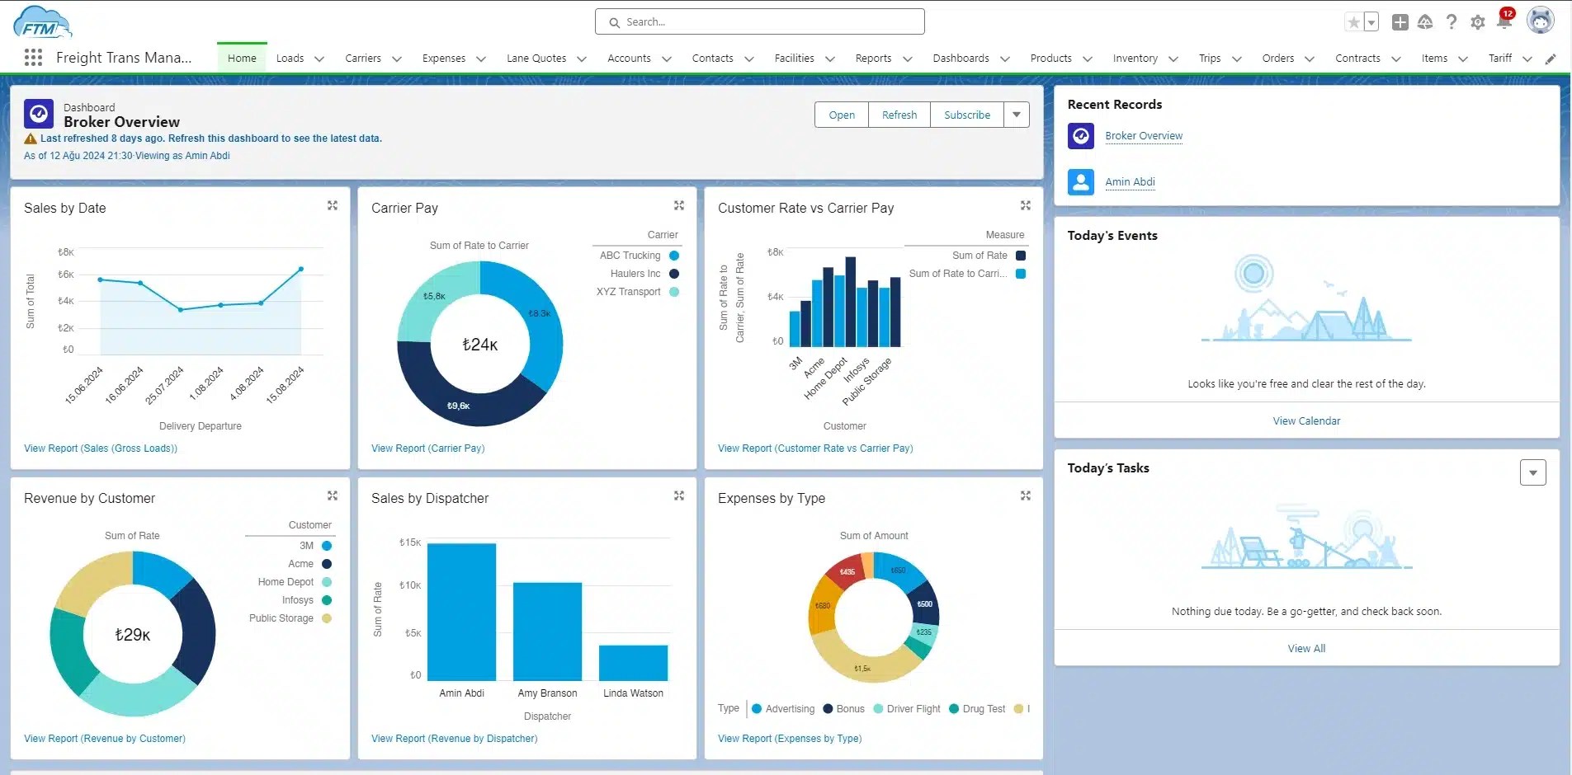Image resolution: width=1572 pixels, height=775 pixels.
Task: Click the Infosys color dot in legend
Action: (x=327, y=600)
